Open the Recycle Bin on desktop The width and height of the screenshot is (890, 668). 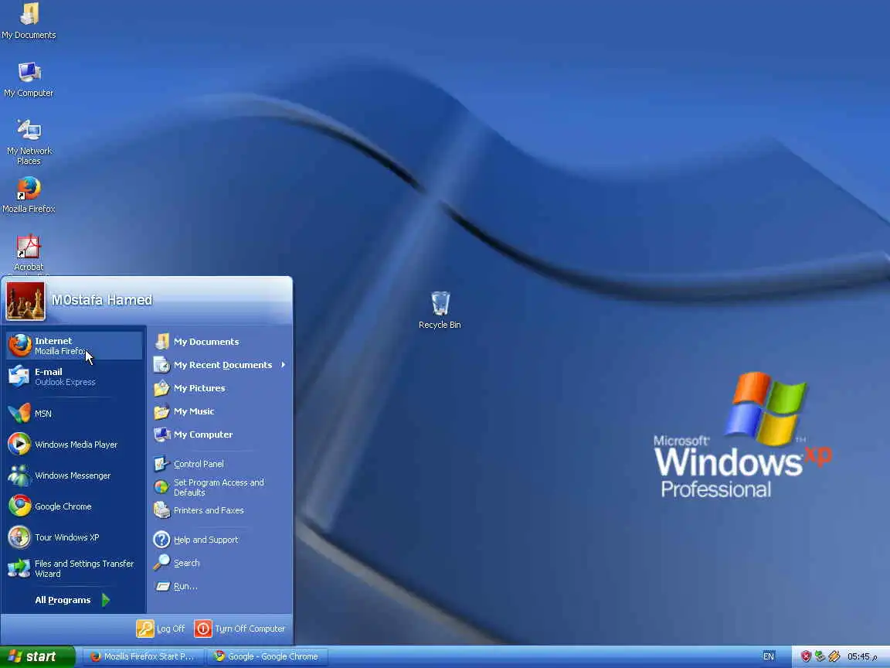click(440, 310)
